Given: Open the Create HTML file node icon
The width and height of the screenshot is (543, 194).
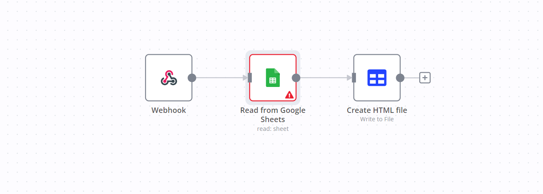Looking at the screenshot, I should (x=377, y=78).
